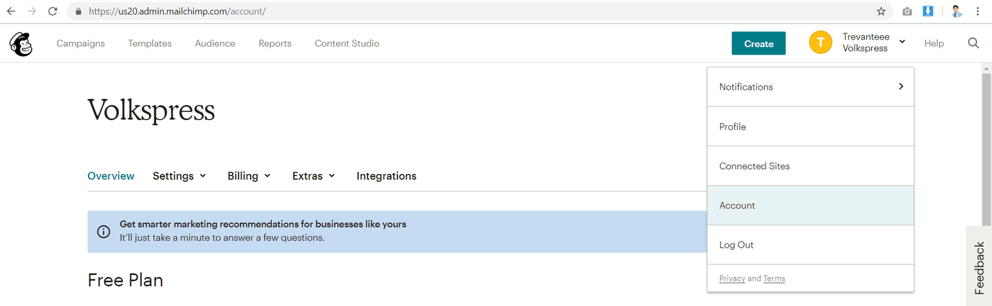992x306 pixels.
Task: Open the Integrations tab
Action: pyautogui.click(x=386, y=176)
